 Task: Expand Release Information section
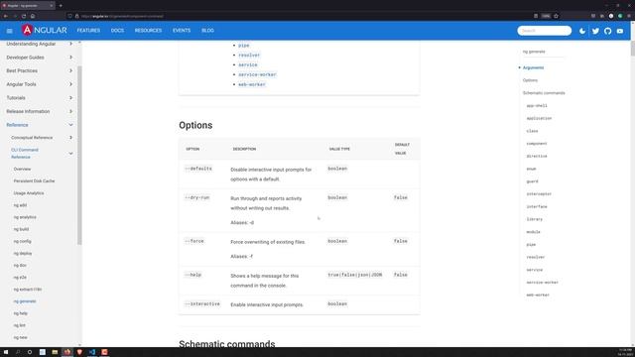tap(39, 111)
